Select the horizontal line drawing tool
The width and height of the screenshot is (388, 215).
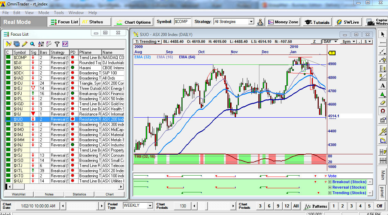[x=383, y=43]
